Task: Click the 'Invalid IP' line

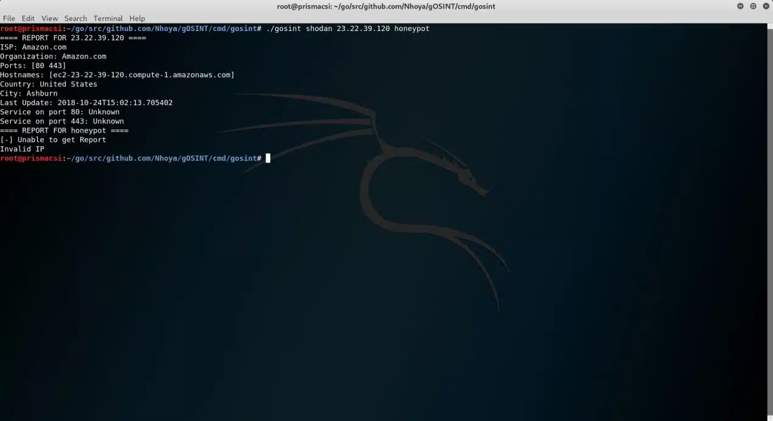Action: (x=22, y=149)
